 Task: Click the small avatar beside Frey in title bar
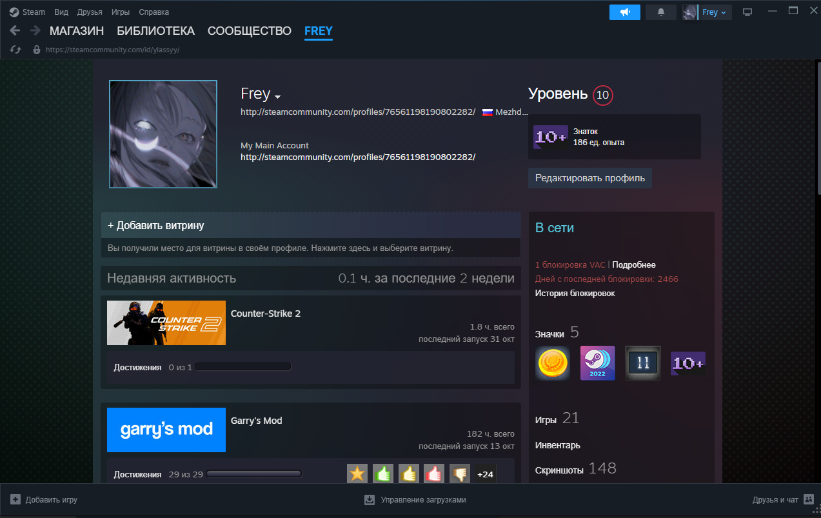click(690, 12)
